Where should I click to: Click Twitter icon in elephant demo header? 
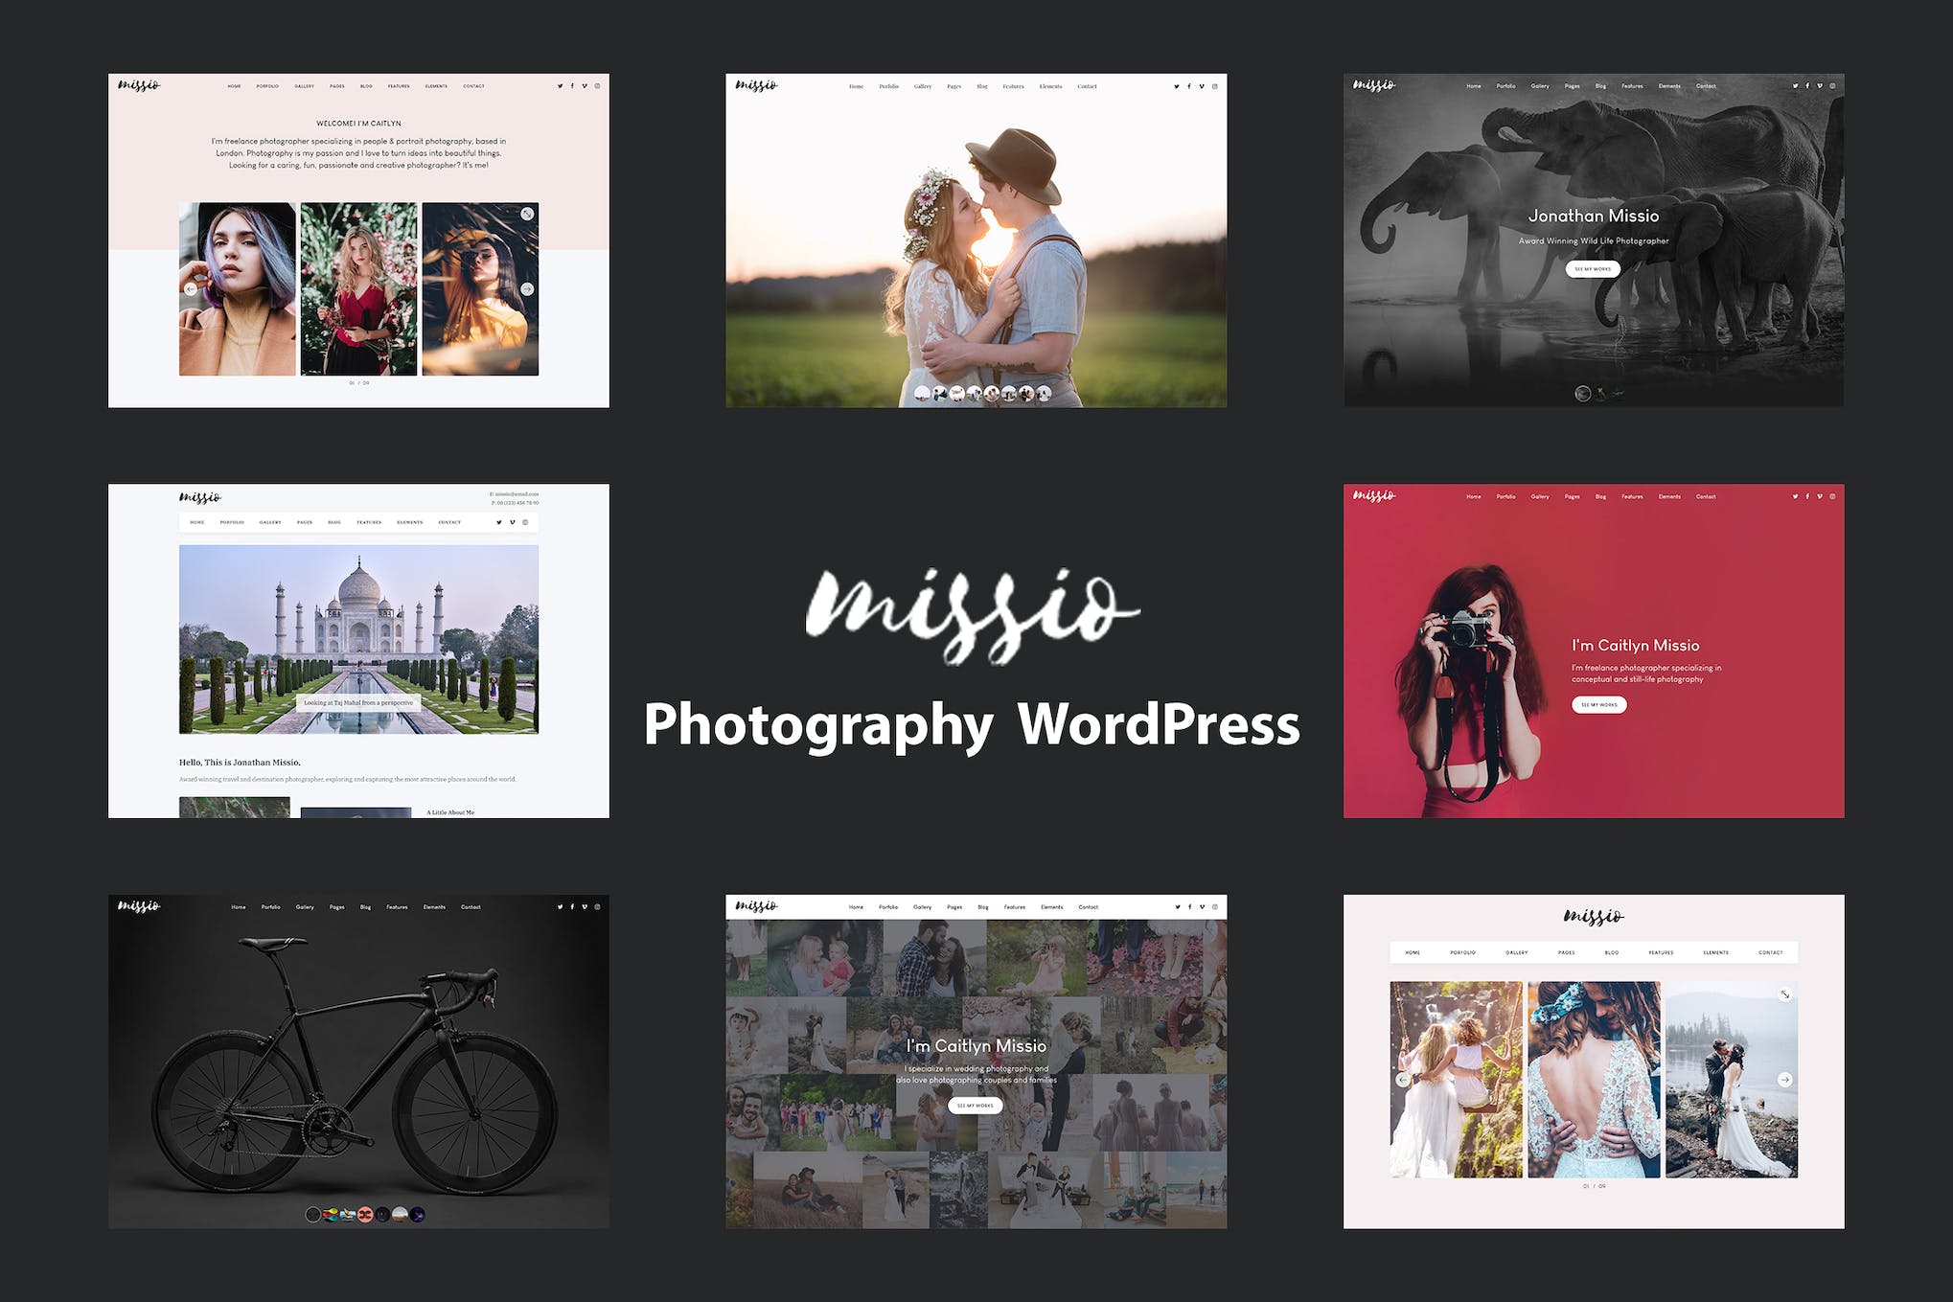[x=1795, y=86]
